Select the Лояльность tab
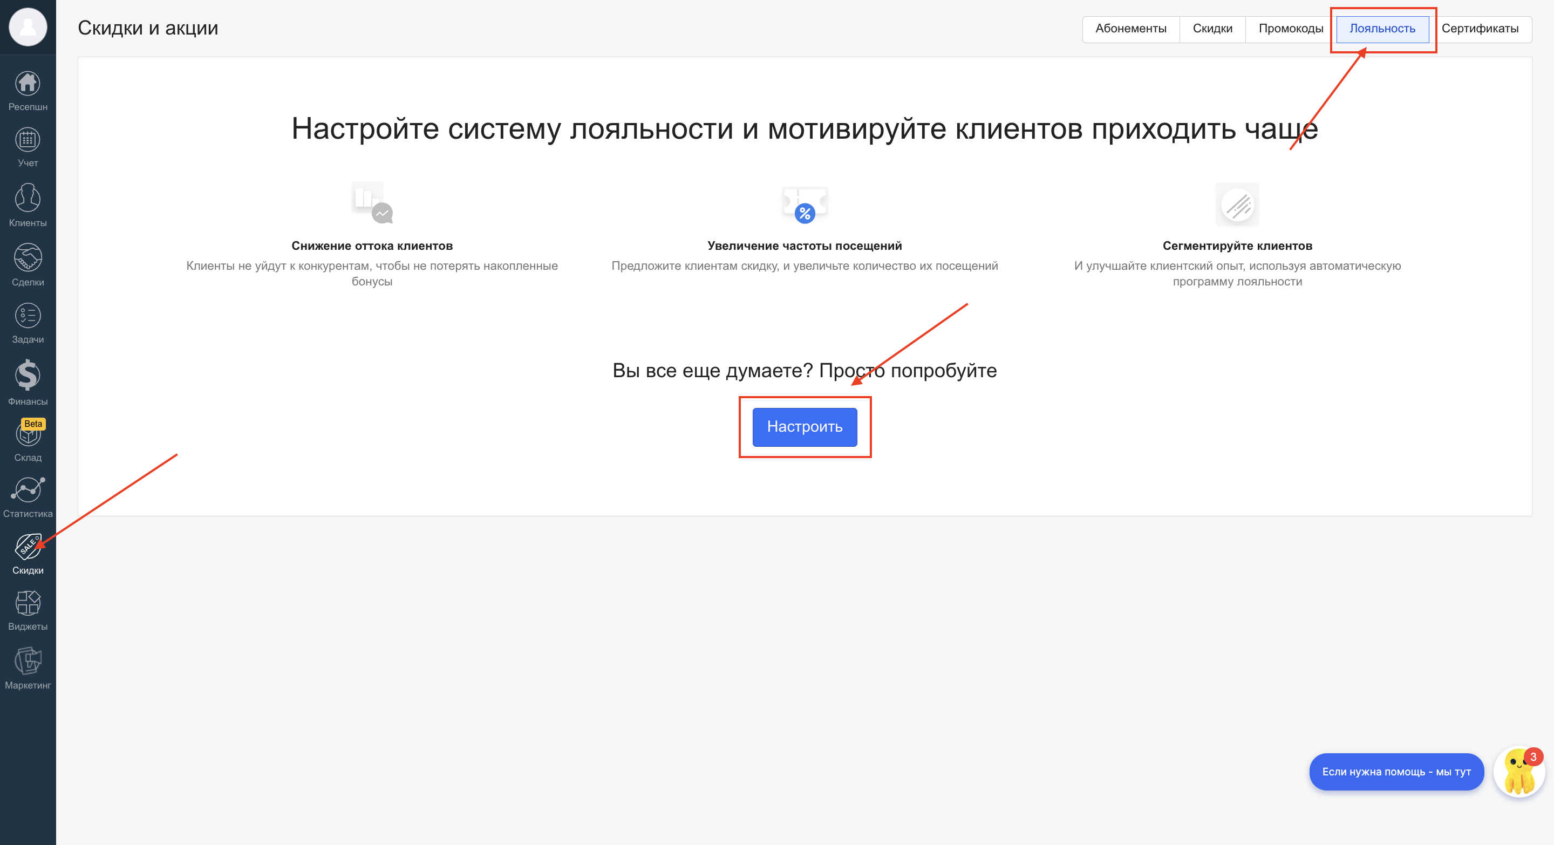The width and height of the screenshot is (1554, 845). click(1381, 29)
